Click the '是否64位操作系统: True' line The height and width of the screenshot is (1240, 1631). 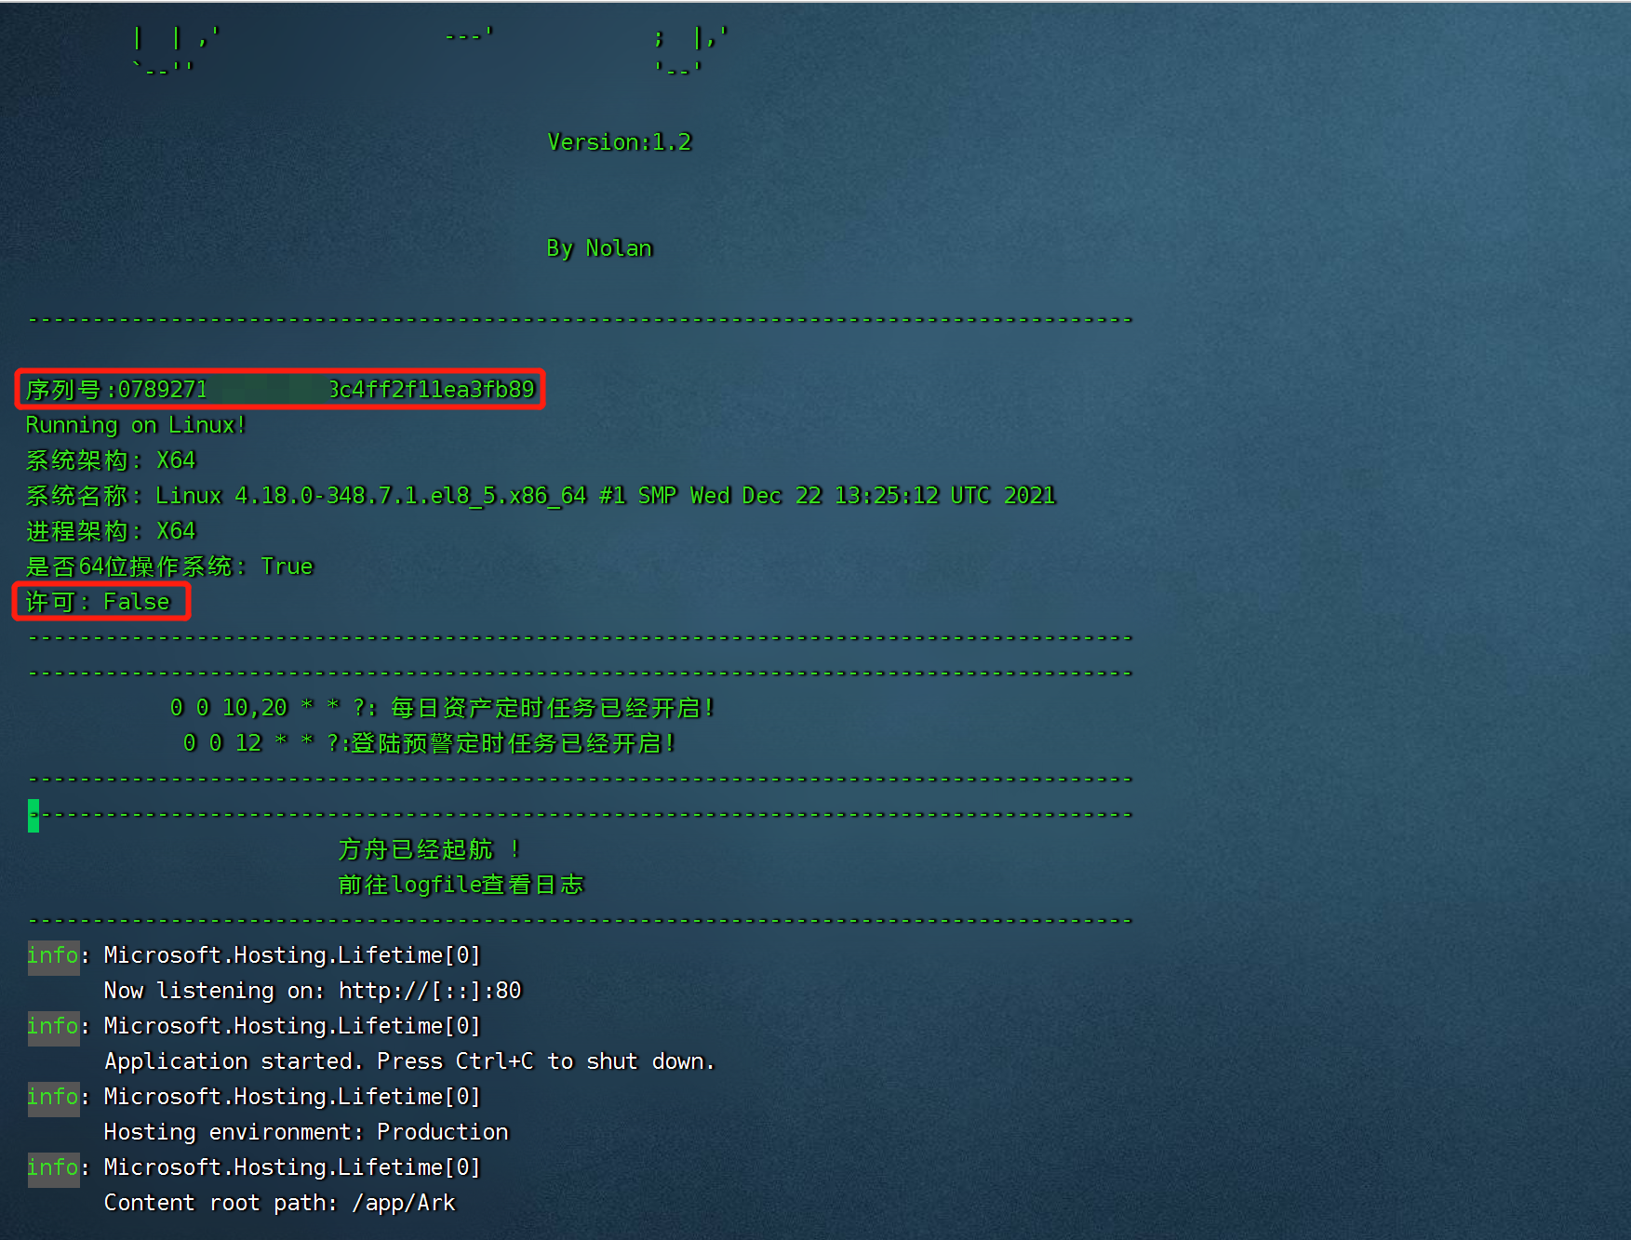click(169, 567)
